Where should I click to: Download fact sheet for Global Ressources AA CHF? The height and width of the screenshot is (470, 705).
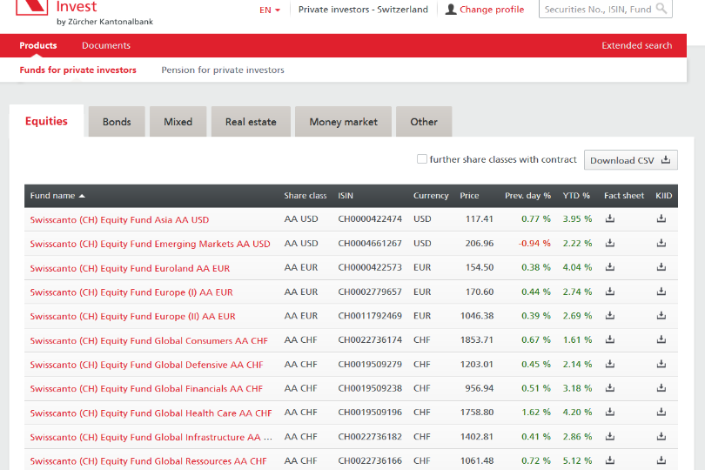[x=609, y=460]
